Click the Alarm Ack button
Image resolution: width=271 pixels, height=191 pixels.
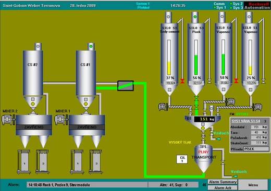click(223, 188)
